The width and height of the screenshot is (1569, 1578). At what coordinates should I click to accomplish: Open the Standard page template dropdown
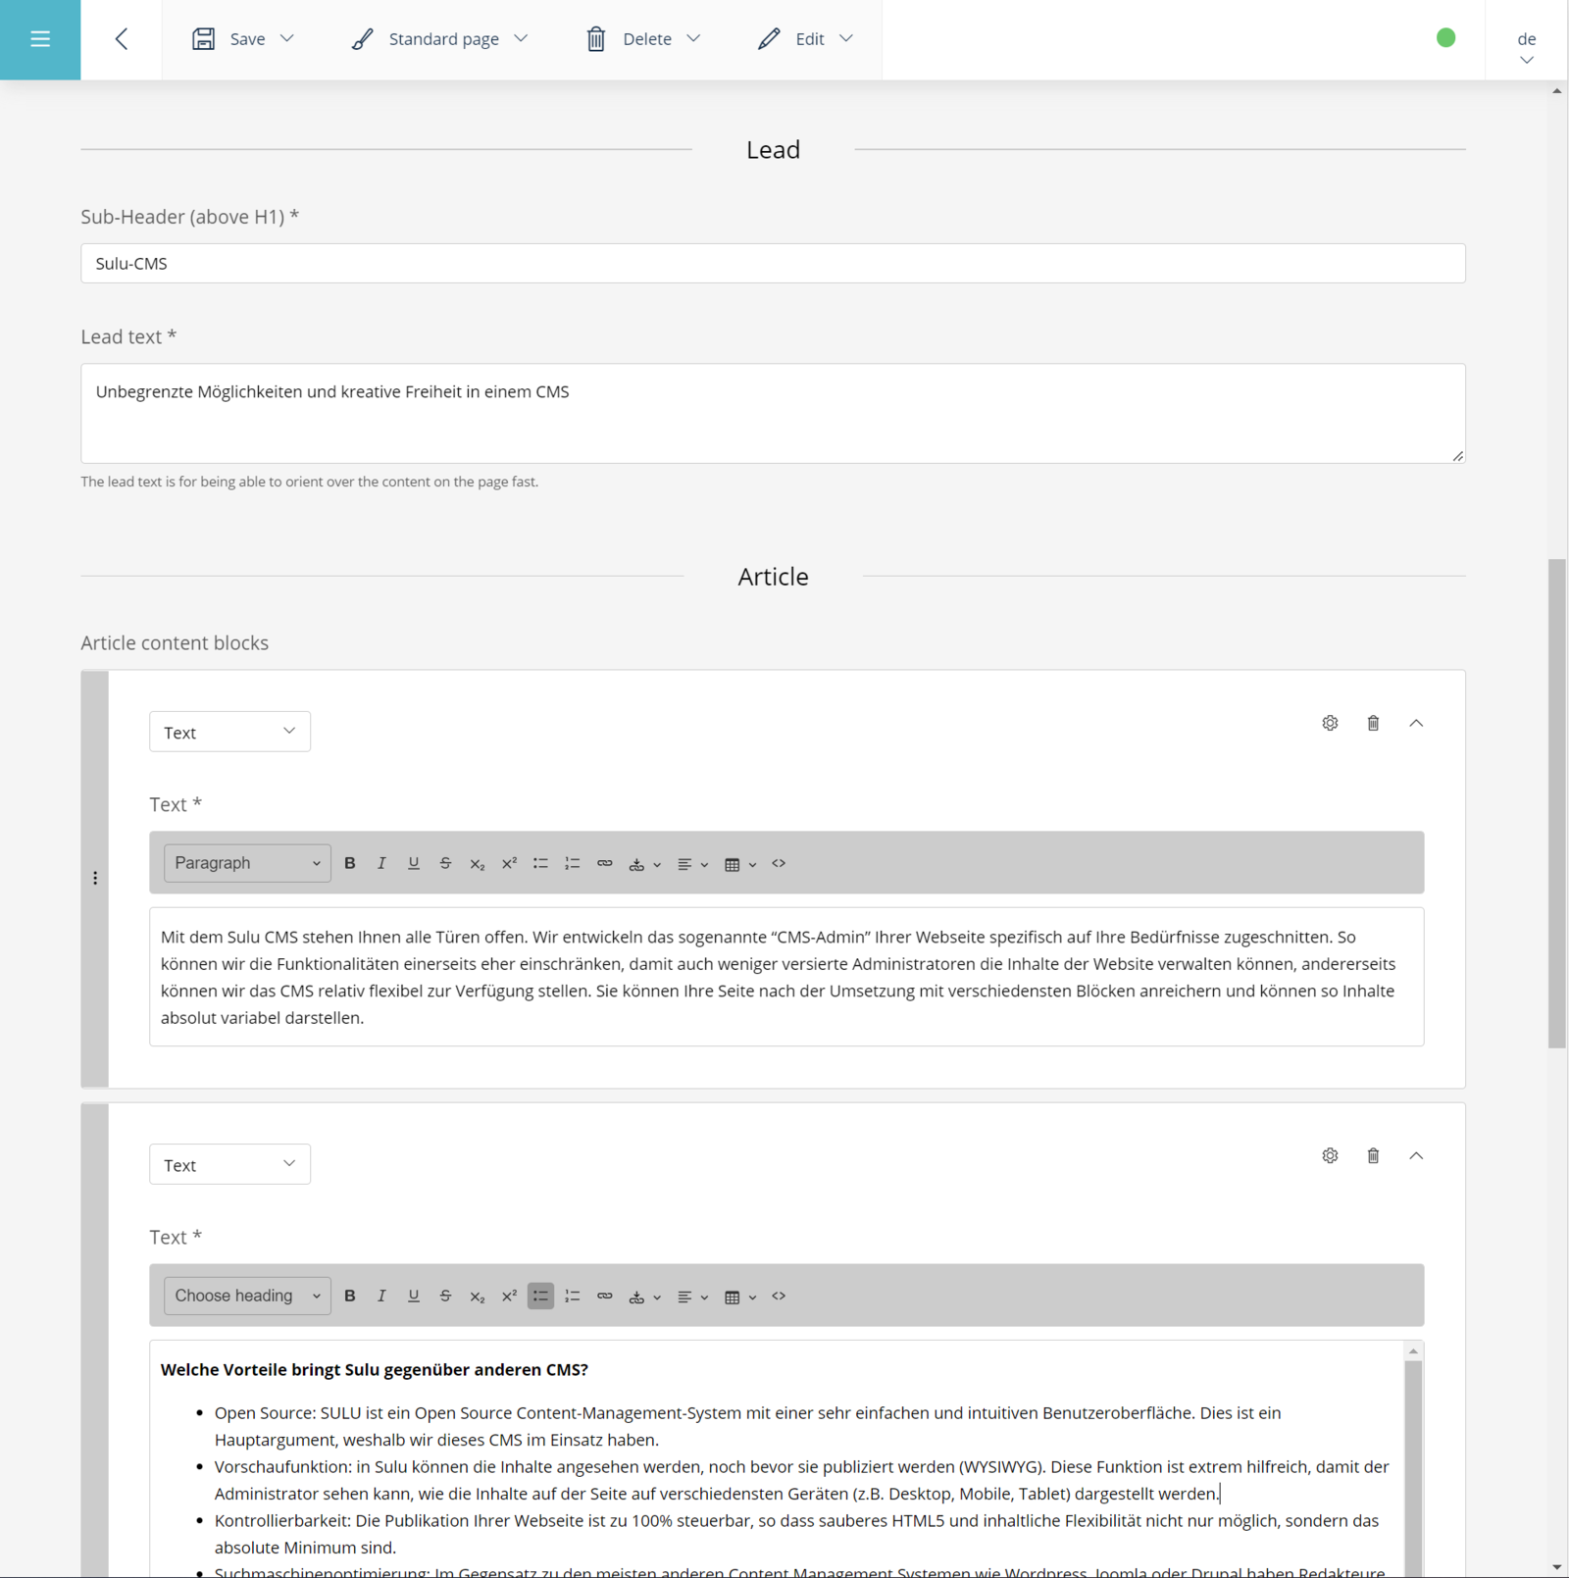(440, 39)
